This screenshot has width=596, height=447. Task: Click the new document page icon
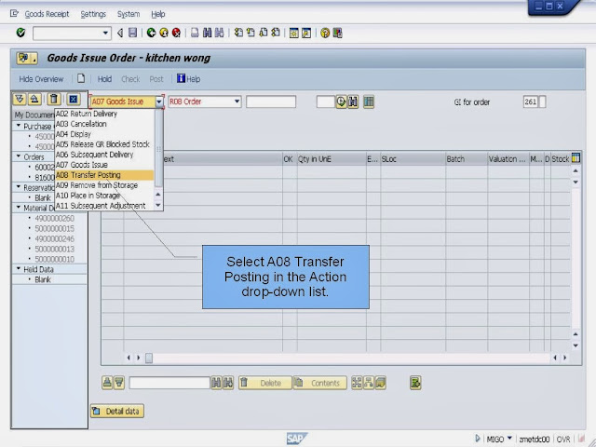(81, 78)
